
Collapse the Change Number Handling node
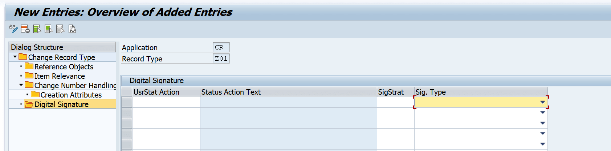coord(21,85)
